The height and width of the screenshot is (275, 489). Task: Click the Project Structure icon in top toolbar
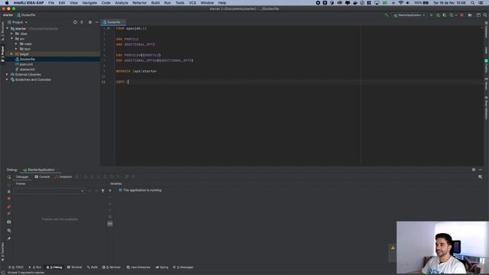coord(470,15)
